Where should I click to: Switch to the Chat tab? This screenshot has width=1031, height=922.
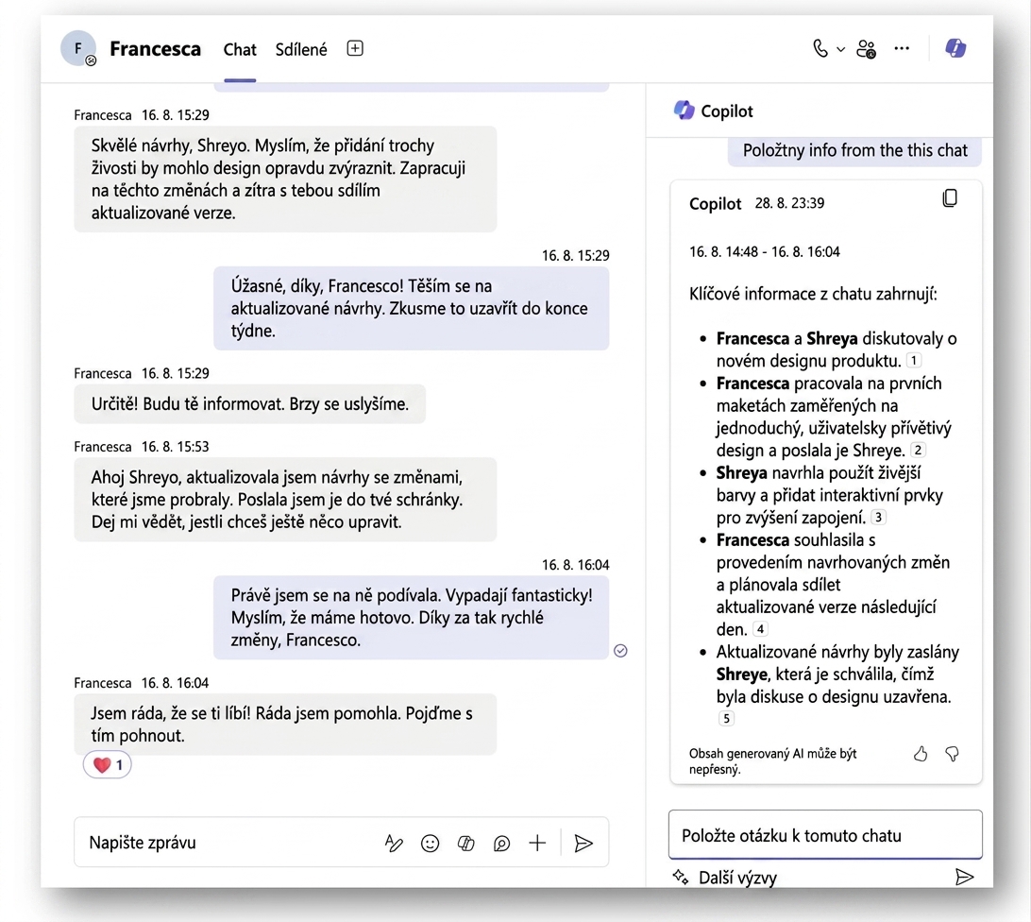(x=240, y=50)
